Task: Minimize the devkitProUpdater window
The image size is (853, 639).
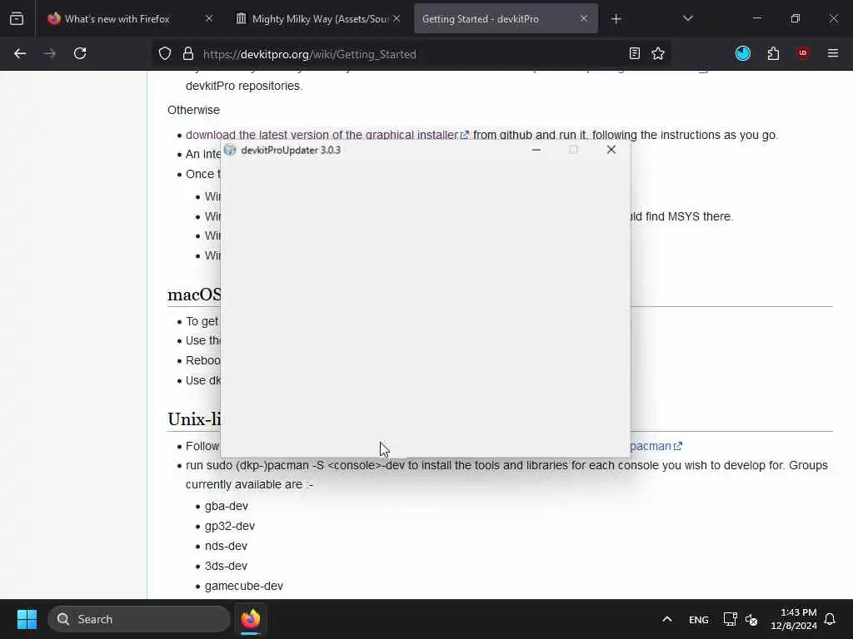Action: [536, 150]
